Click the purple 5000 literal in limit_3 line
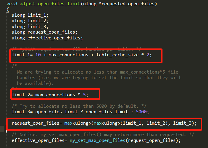The height and width of the screenshot is (148, 208). (141, 112)
